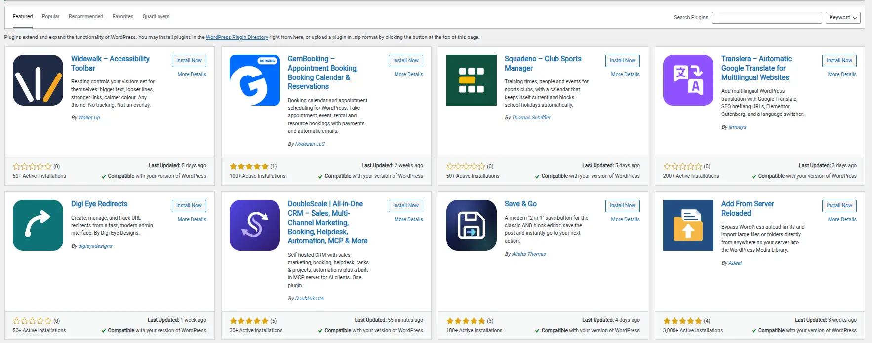Click the Save & Go floppy disk icon
This screenshot has height=343, width=872.
tap(472, 225)
